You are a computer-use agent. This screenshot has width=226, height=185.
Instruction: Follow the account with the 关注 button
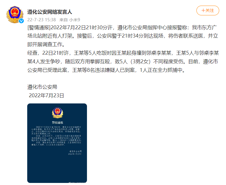point(208,11)
